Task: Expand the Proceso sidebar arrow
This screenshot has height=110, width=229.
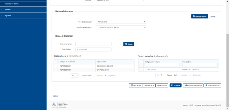Action: point(2,10)
